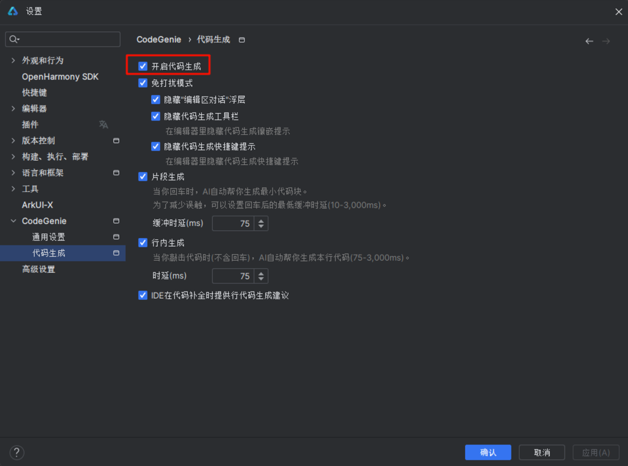
Task: Increase 时延(ms) with up stepper arrow
Action: [261, 272]
